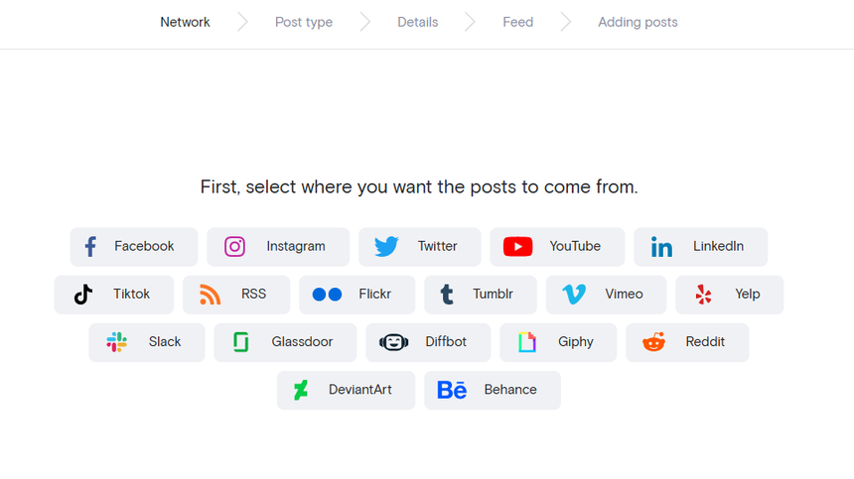Image resolution: width=854 pixels, height=479 pixels.
Task: Choose Flickr as the post source
Action: [356, 295]
